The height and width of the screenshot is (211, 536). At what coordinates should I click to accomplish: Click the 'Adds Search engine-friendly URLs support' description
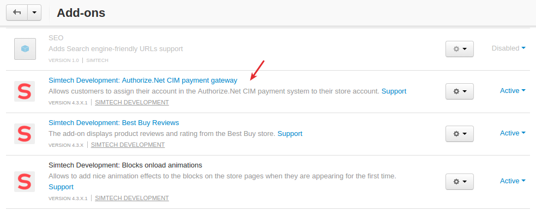pos(116,49)
